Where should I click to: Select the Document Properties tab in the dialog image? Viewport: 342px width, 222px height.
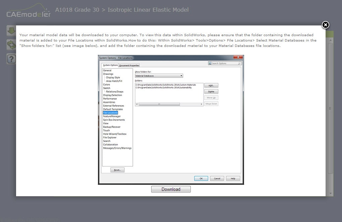click(129, 65)
